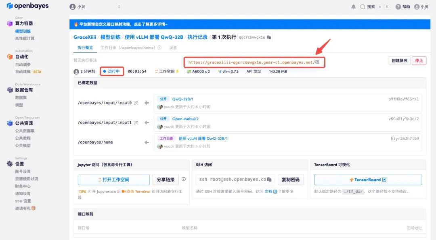Click the 创建快照 button
This screenshot has height=240, width=436.
399,61
